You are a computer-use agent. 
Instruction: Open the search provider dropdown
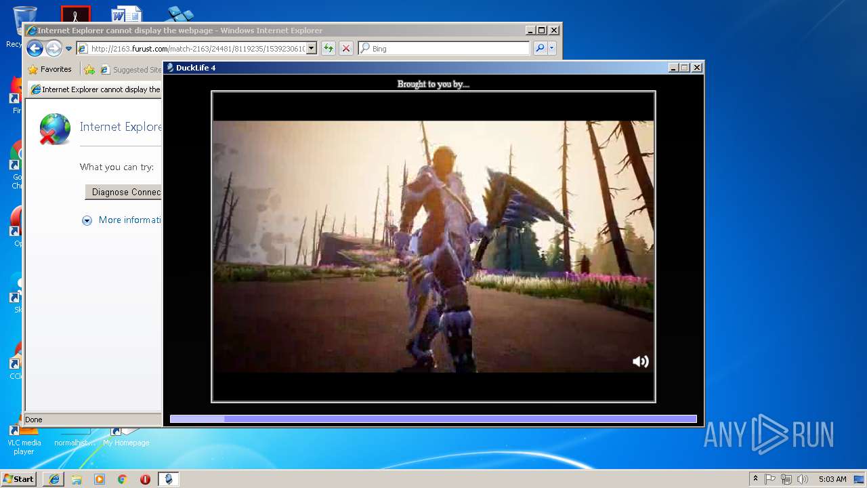[552, 48]
